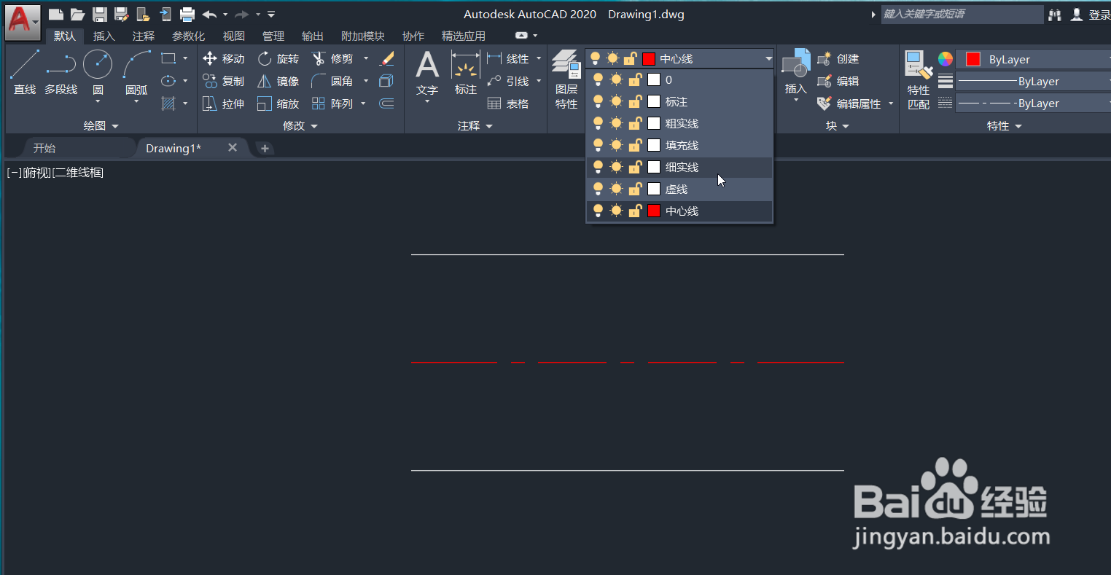Expand the 块 panel
The height and width of the screenshot is (575, 1111).
[x=838, y=126]
